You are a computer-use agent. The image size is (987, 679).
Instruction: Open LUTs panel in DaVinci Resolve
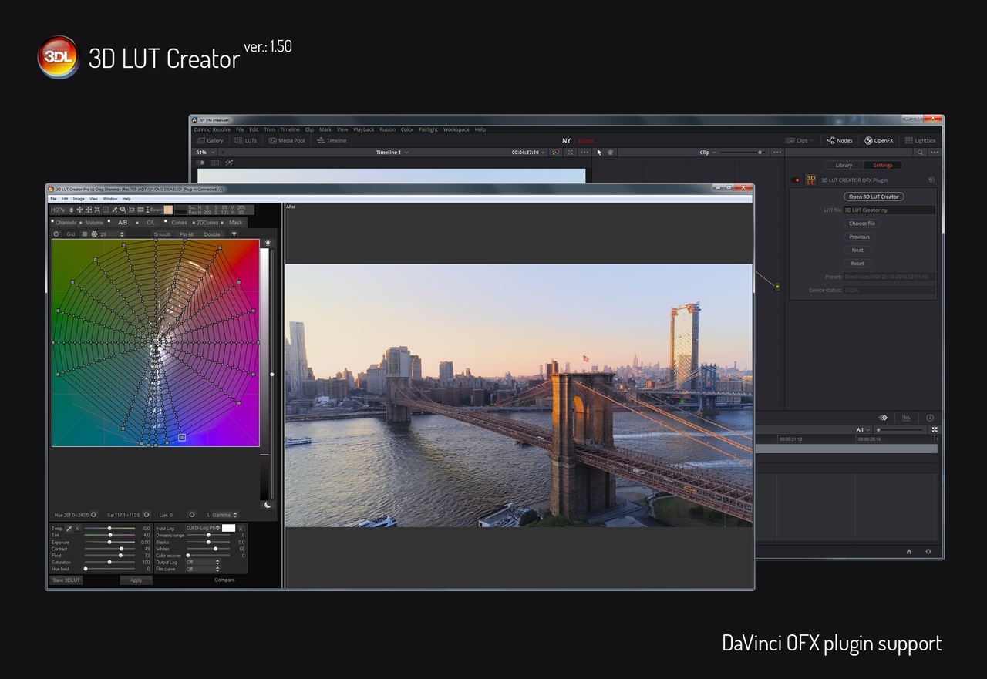click(x=247, y=140)
